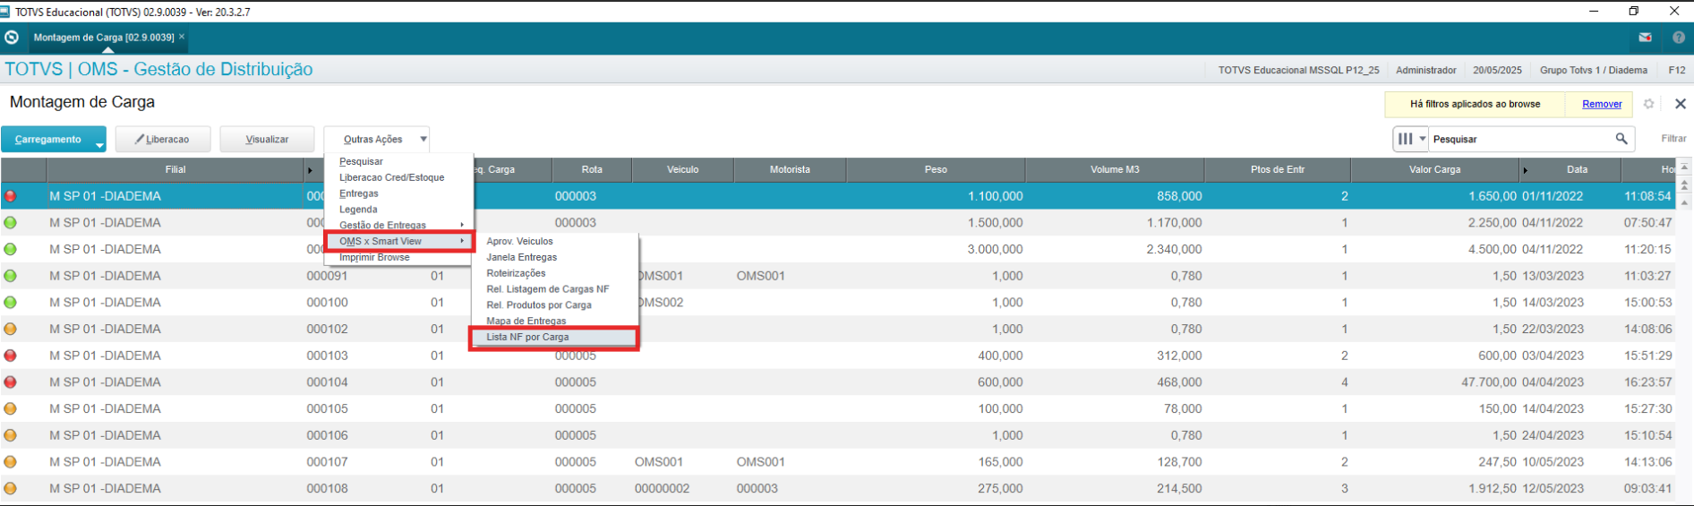1694x506 pixels.
Task: Select Rel. Listagem de Cargas NF
Action: (547, 289)
